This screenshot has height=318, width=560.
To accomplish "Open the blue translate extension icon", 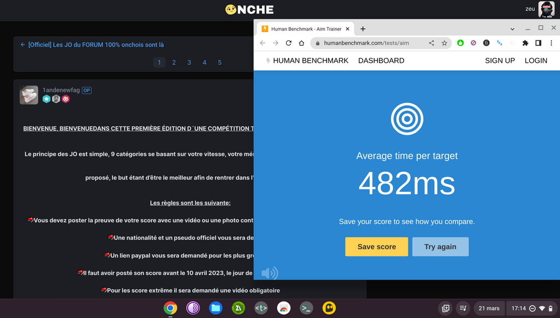I will [x=499, y=43].
